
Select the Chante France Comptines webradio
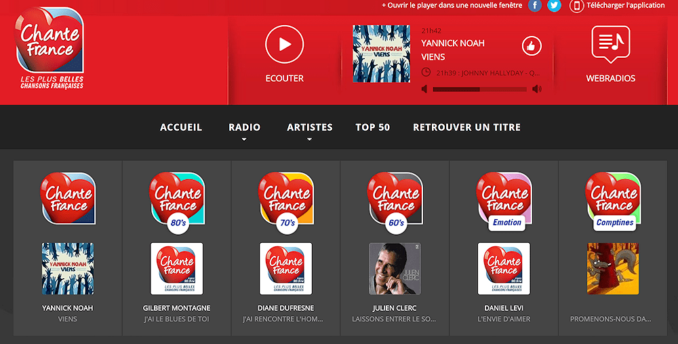(613, 202)
